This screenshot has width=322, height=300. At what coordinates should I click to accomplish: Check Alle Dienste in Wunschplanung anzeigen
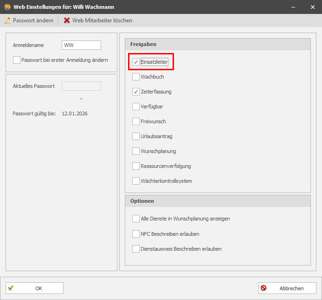pos(136,219)
